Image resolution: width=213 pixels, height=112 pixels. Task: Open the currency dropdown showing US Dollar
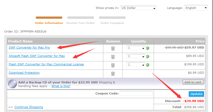point(138,8)
